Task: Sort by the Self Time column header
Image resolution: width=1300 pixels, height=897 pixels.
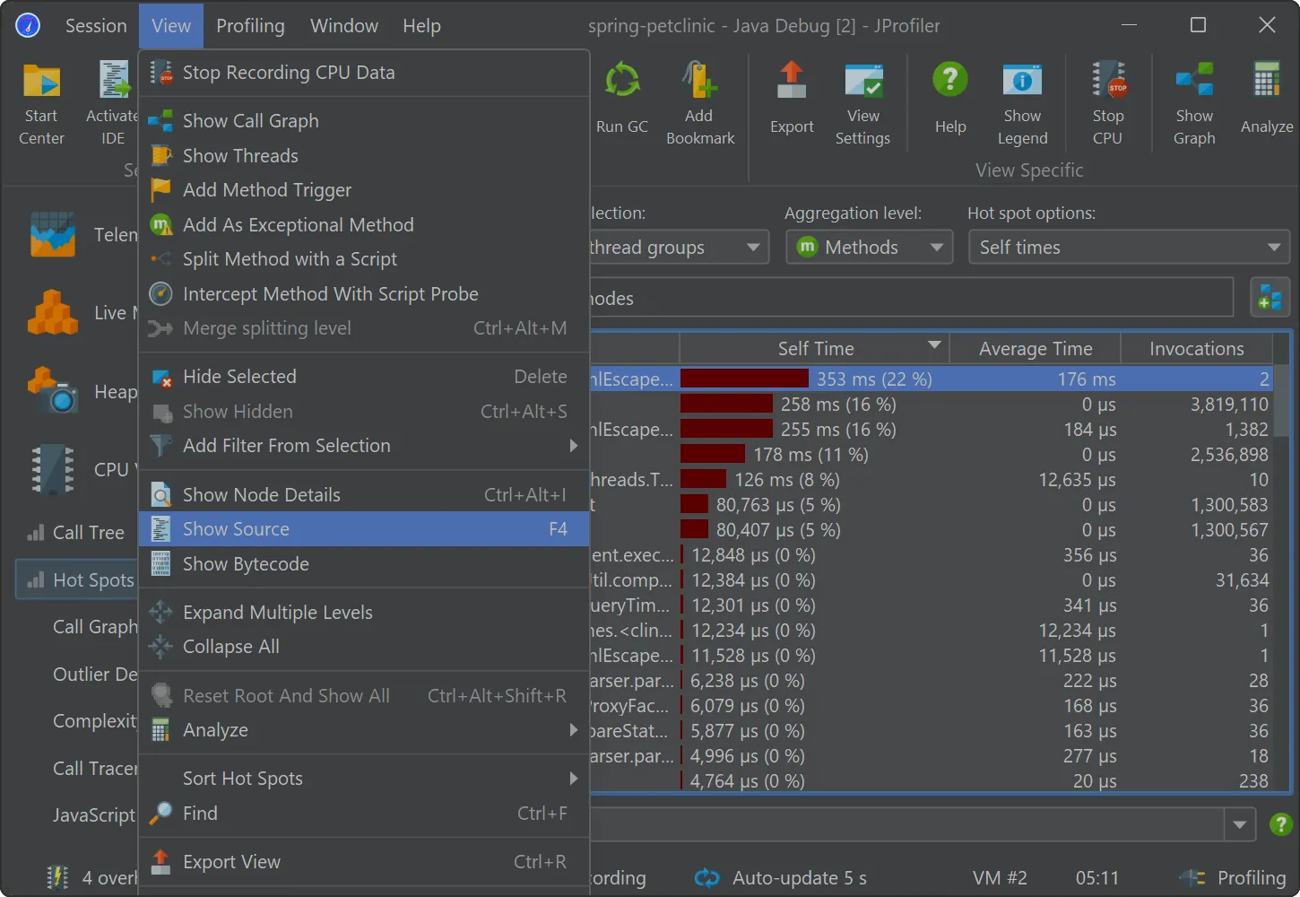Action: click(814, 348)
